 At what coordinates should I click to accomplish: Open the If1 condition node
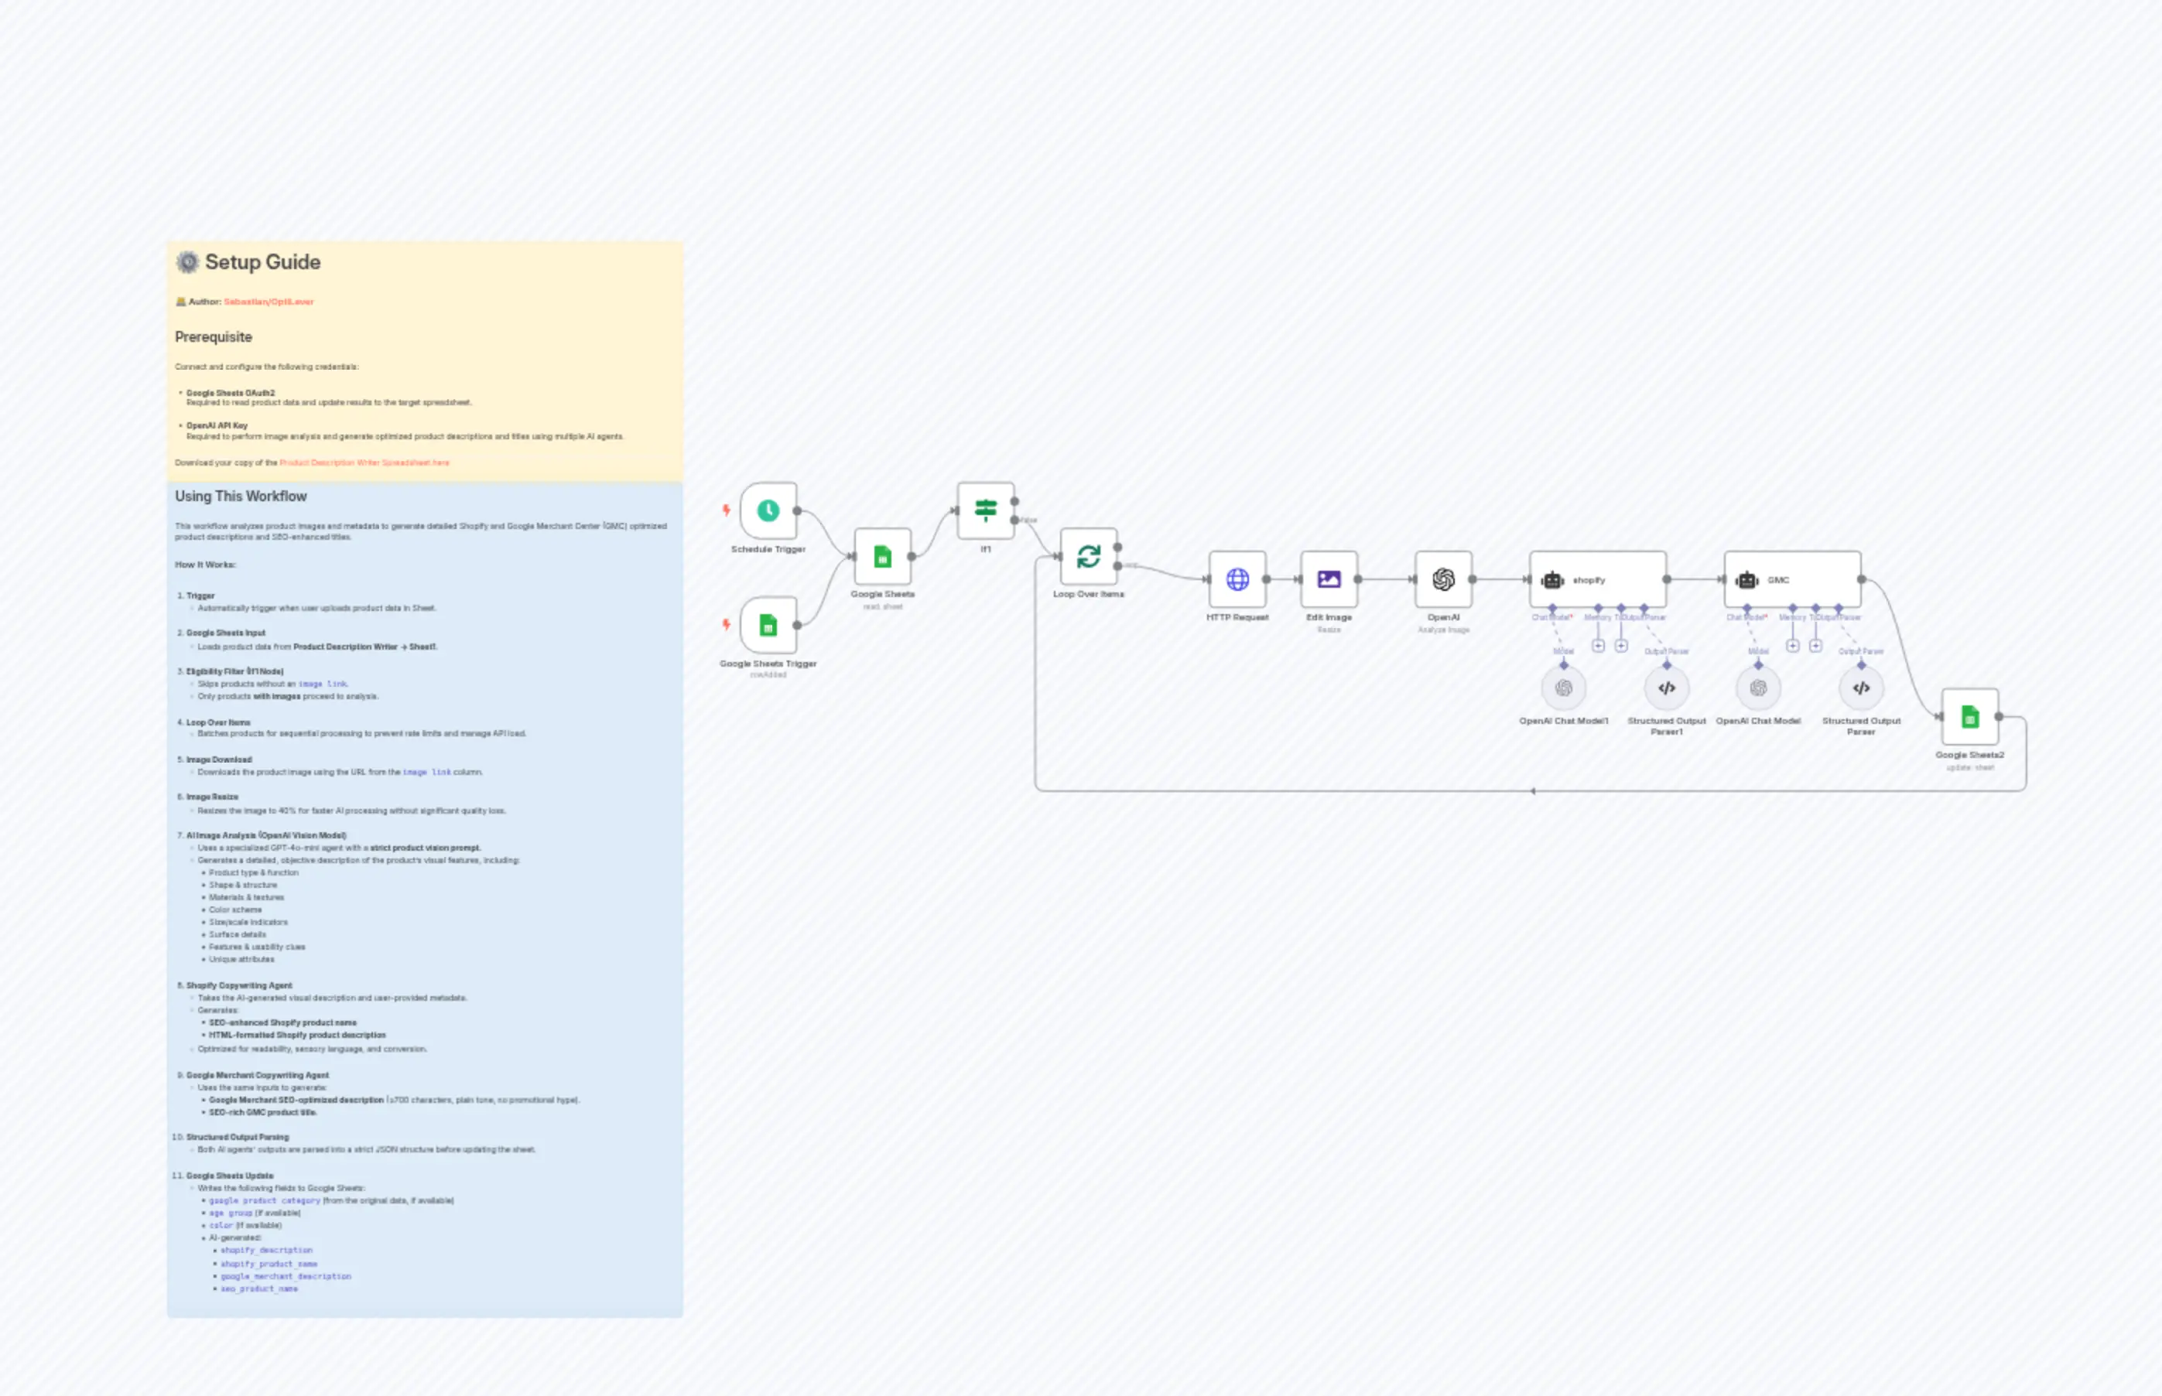(x=985, y=510)
